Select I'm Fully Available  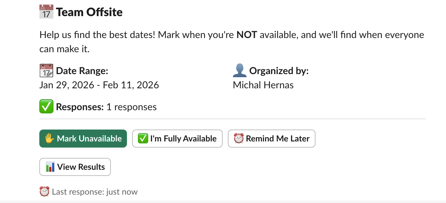177,138
